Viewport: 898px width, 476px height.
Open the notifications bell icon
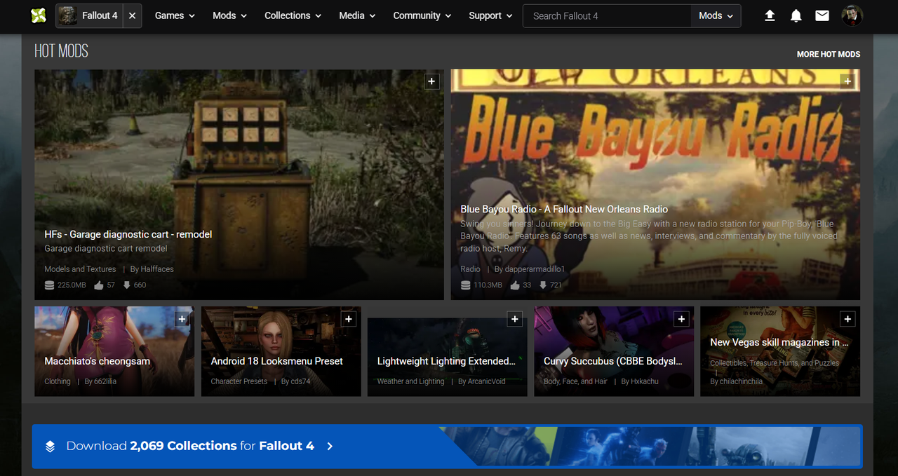(796, 15)
